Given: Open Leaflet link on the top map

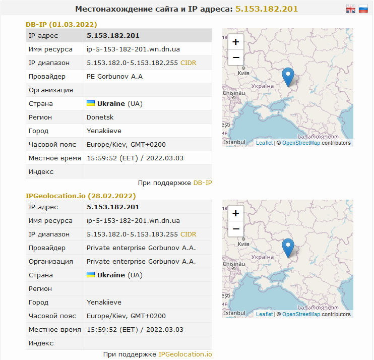Looking at the screenshot, I should click(x=264, y=143).
